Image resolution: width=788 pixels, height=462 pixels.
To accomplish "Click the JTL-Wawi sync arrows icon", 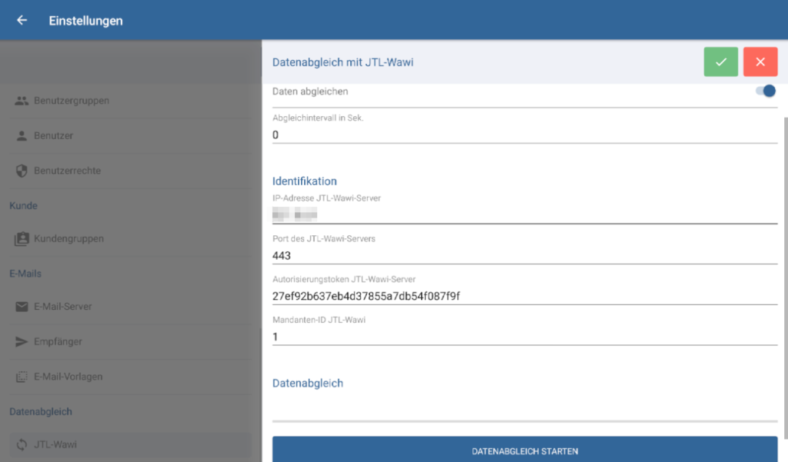I will (23, 444).
